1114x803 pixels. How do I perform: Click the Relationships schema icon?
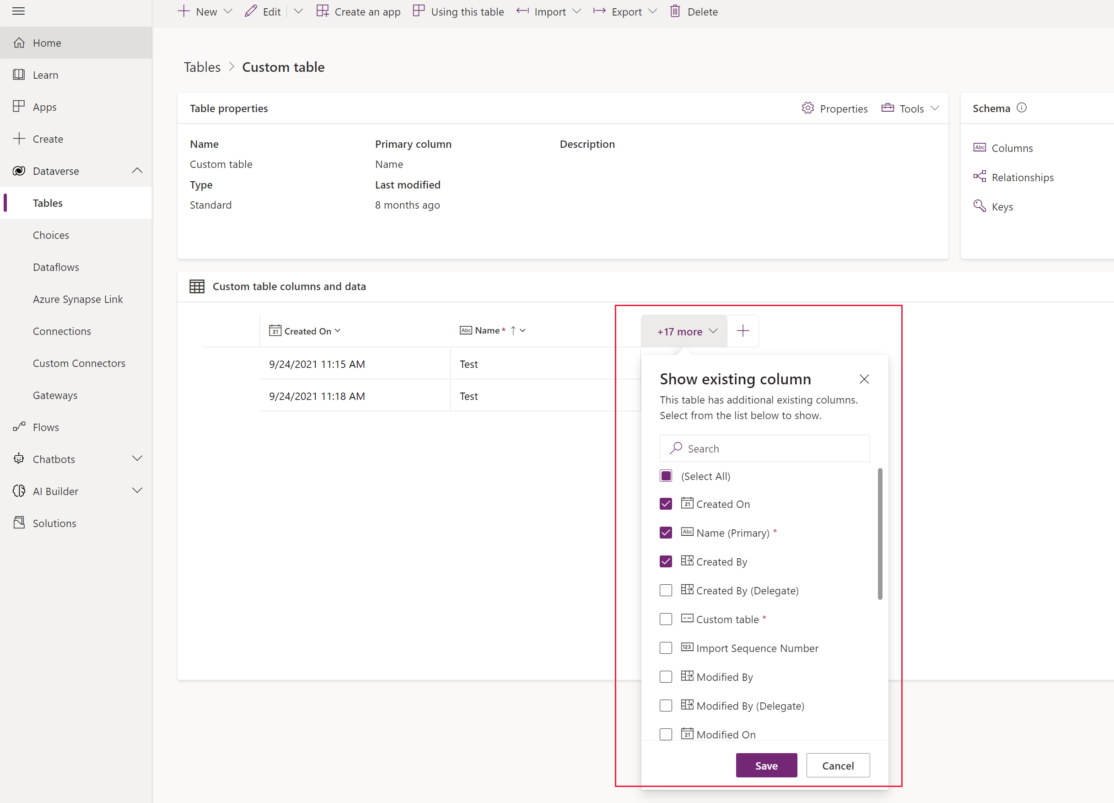[981, 177]
